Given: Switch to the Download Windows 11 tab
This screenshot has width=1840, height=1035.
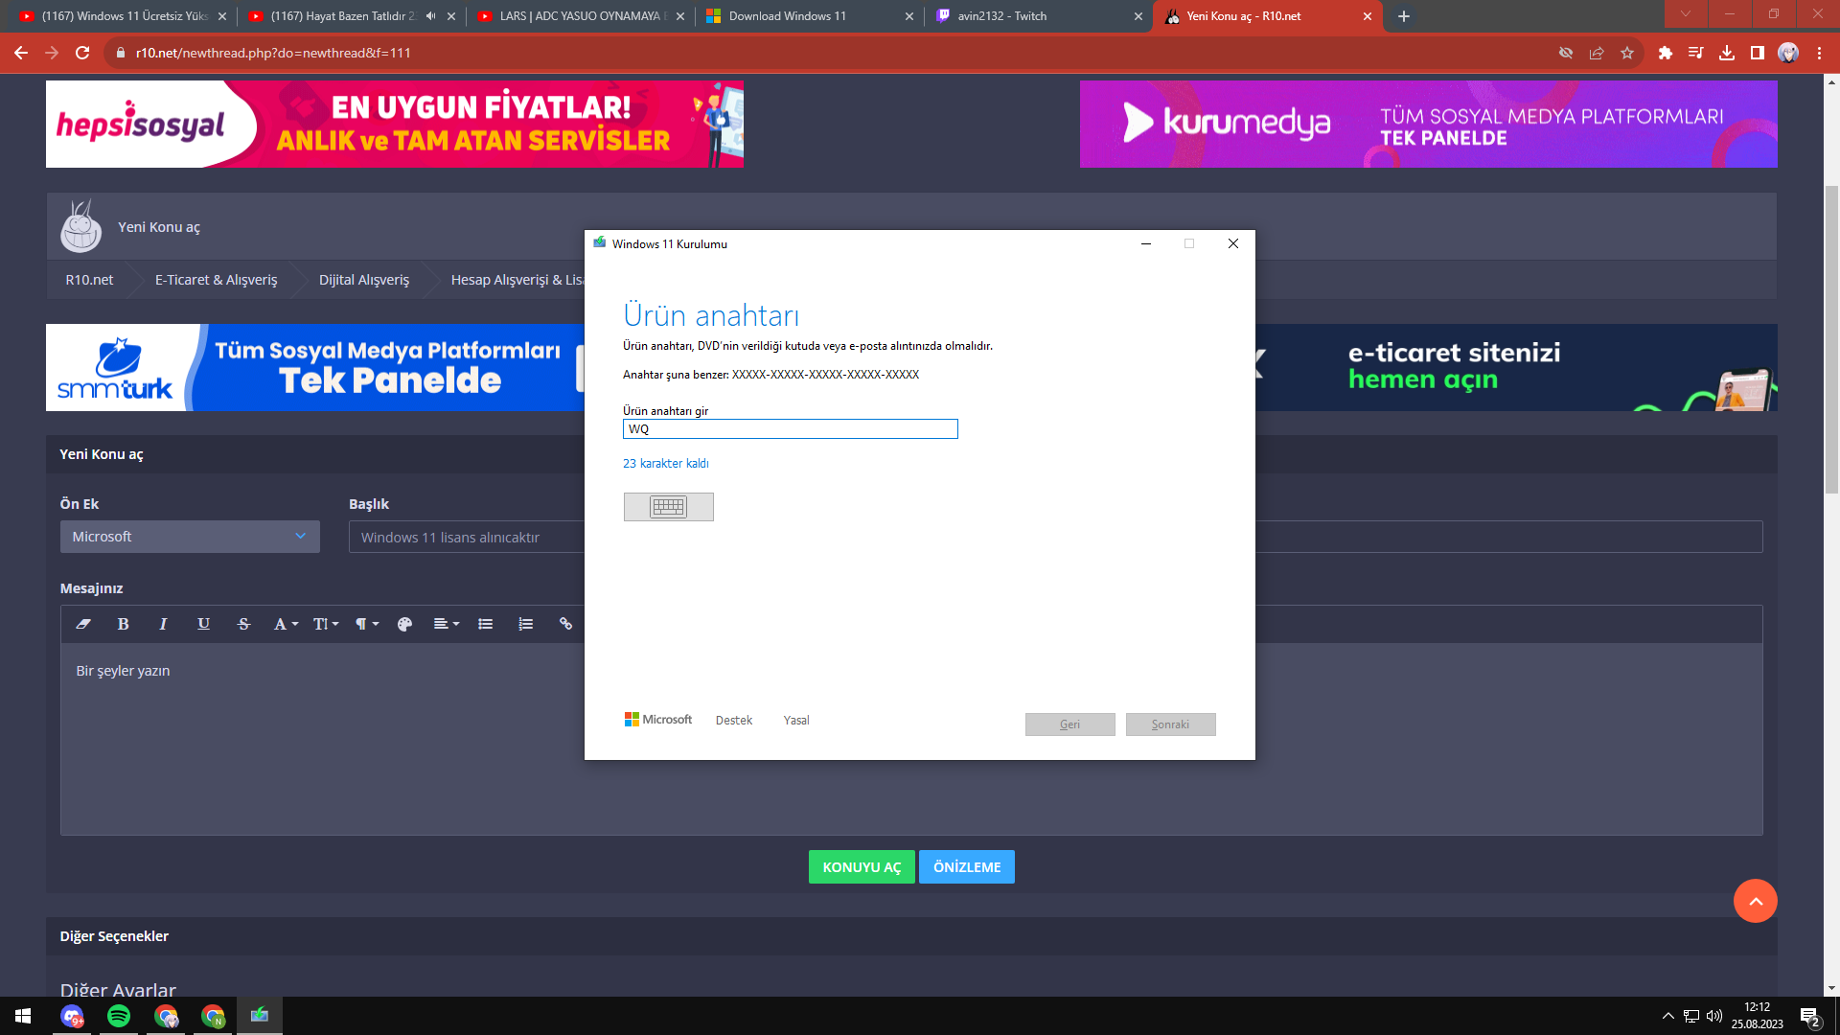Looking at the screenshot, I should click(810, 16).
